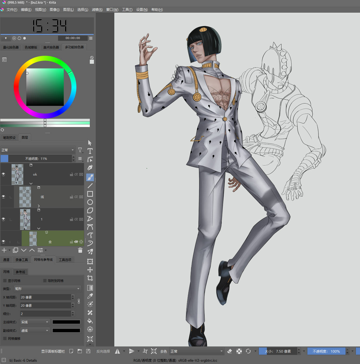Select the Calligraphy tool
This screenshot has height=364, width=360.
90,168
